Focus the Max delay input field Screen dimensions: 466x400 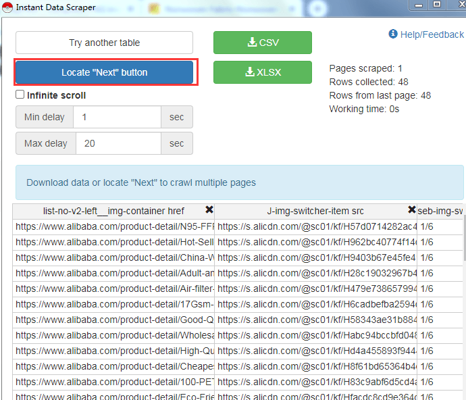[x=119, y=143]
